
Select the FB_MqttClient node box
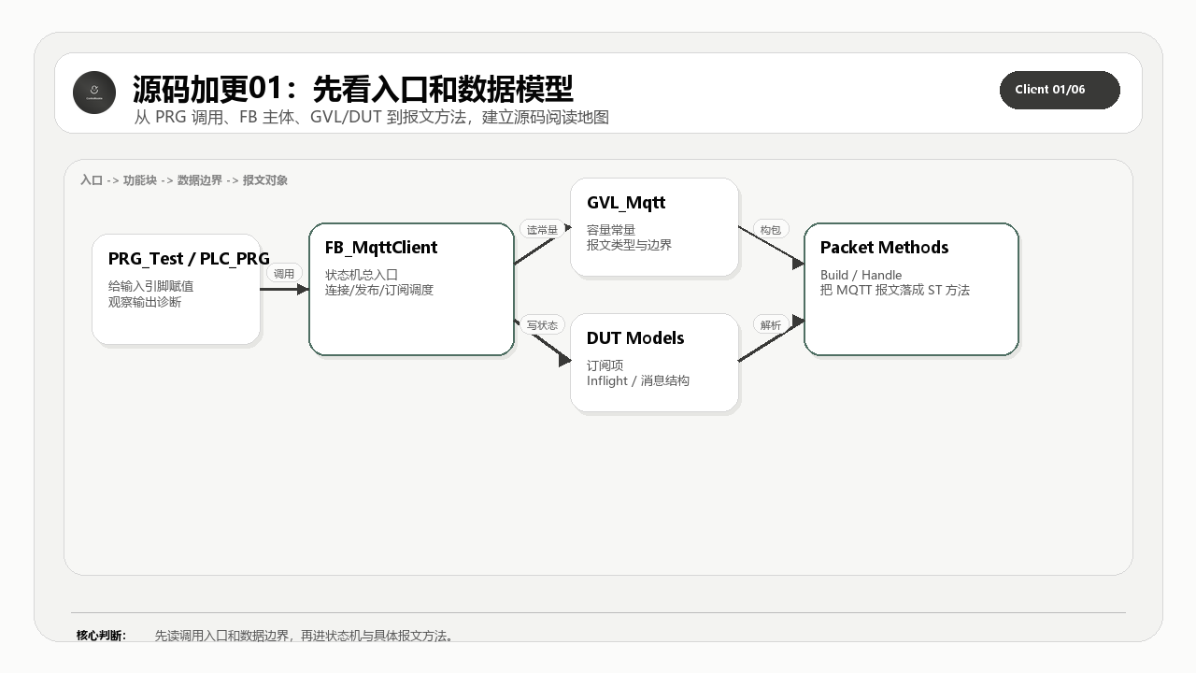click(412, 289)
